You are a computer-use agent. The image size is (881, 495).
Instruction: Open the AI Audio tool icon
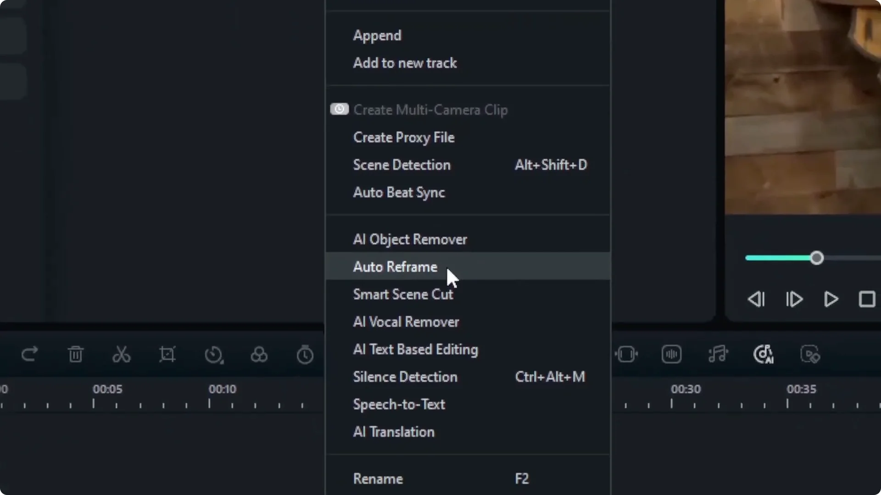tap(763, 354)
